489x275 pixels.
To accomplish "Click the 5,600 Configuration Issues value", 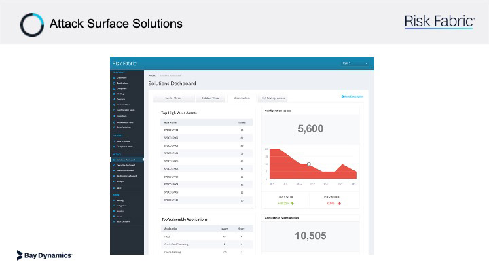I will coord(310,128).
